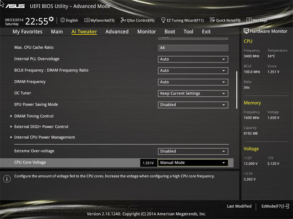Click CPU heading in Hardware Monitor
Screen dimensions: 293x219
coord(248,41)
